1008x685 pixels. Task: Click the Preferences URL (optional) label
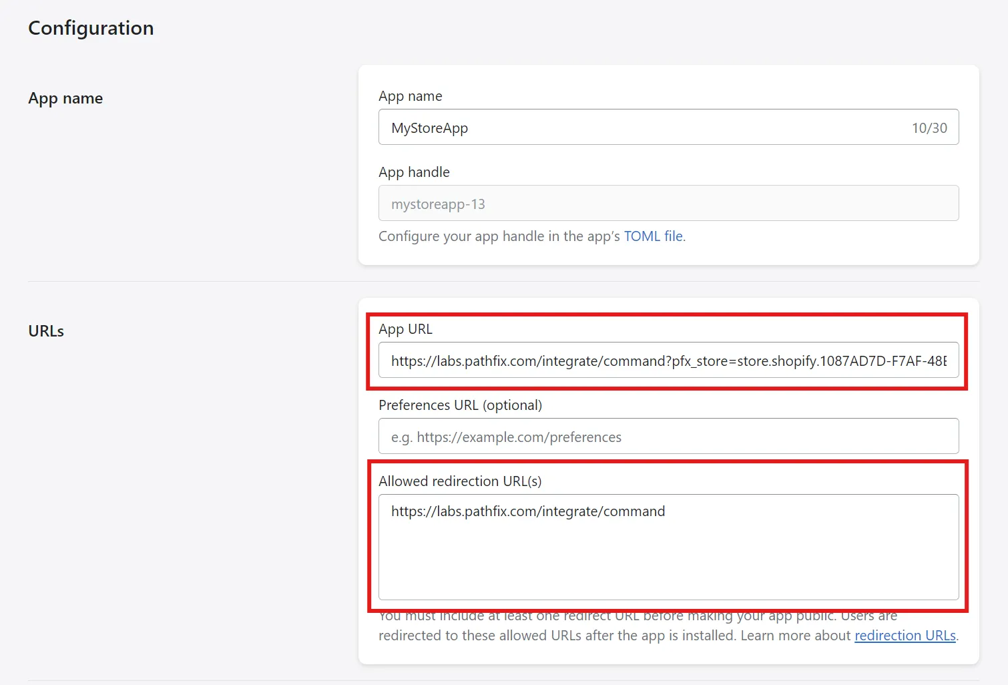(x=460, y=405)
